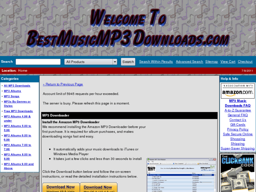Open MP3 Albums 9.00 and Above category
Viewport: 256px width, 192px height.
19,166
